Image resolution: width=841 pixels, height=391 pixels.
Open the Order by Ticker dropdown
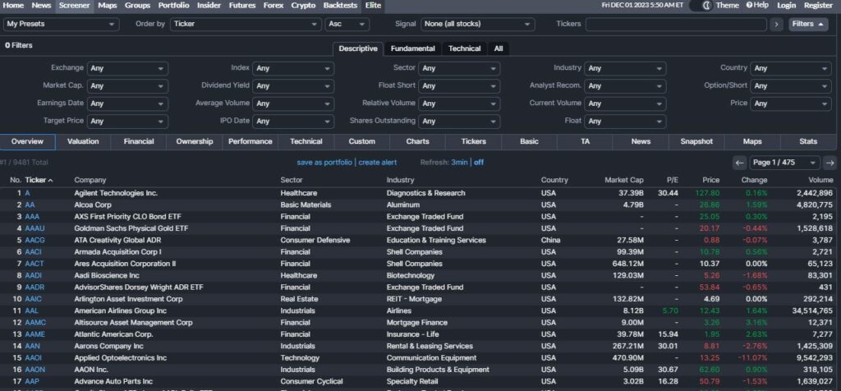pyautogui.click(x=246, y=24)
